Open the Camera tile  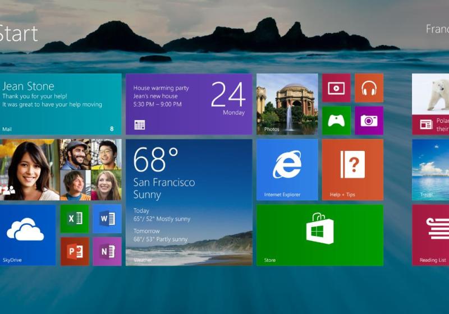click(x=369, y=121)
